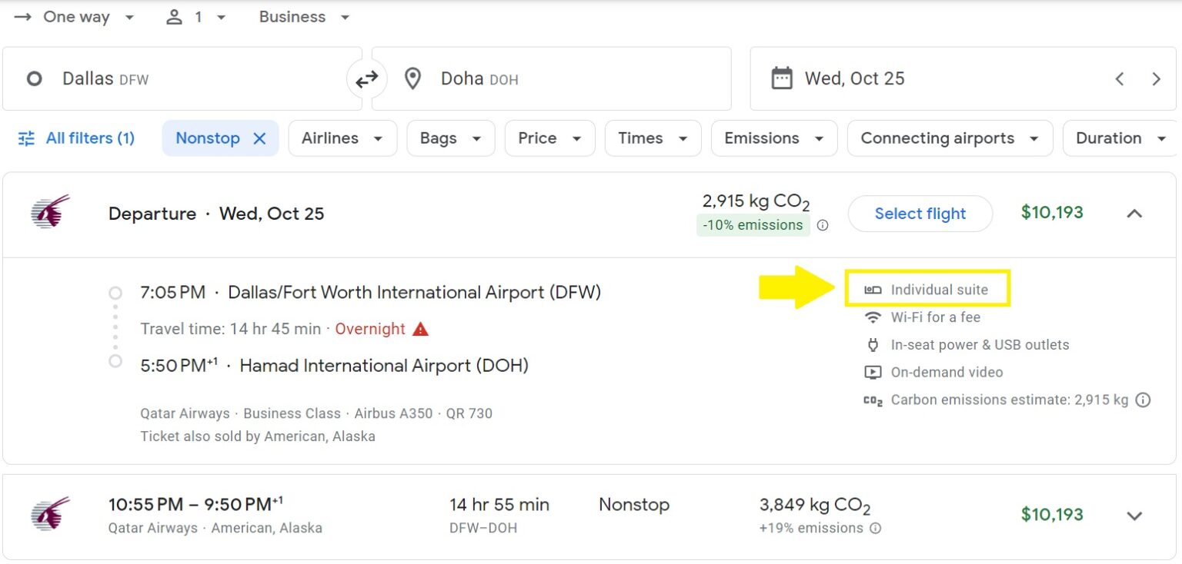Click the Wi-Fi amenity icon
The image size is (1182, 564).
[x=873, y=317]
